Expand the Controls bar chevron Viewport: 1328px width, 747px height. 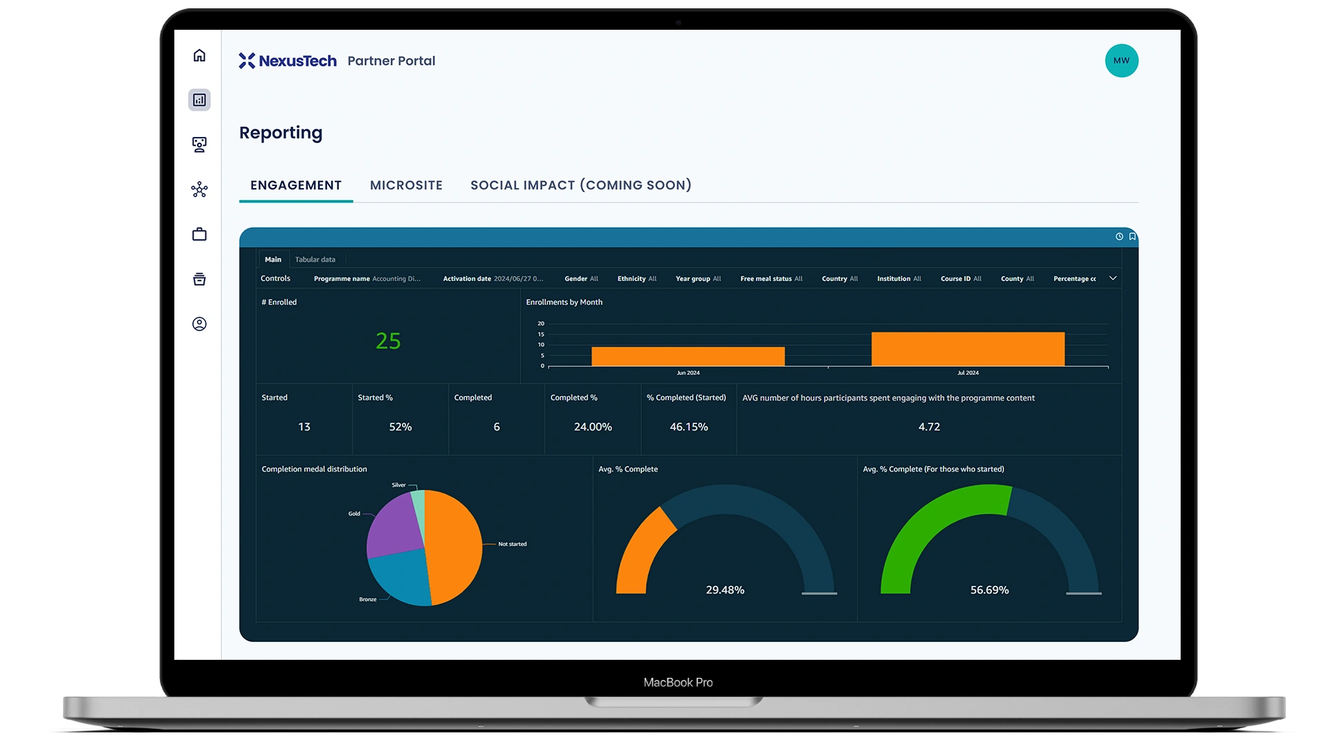pyautogui.click(x=1113, y=278)
